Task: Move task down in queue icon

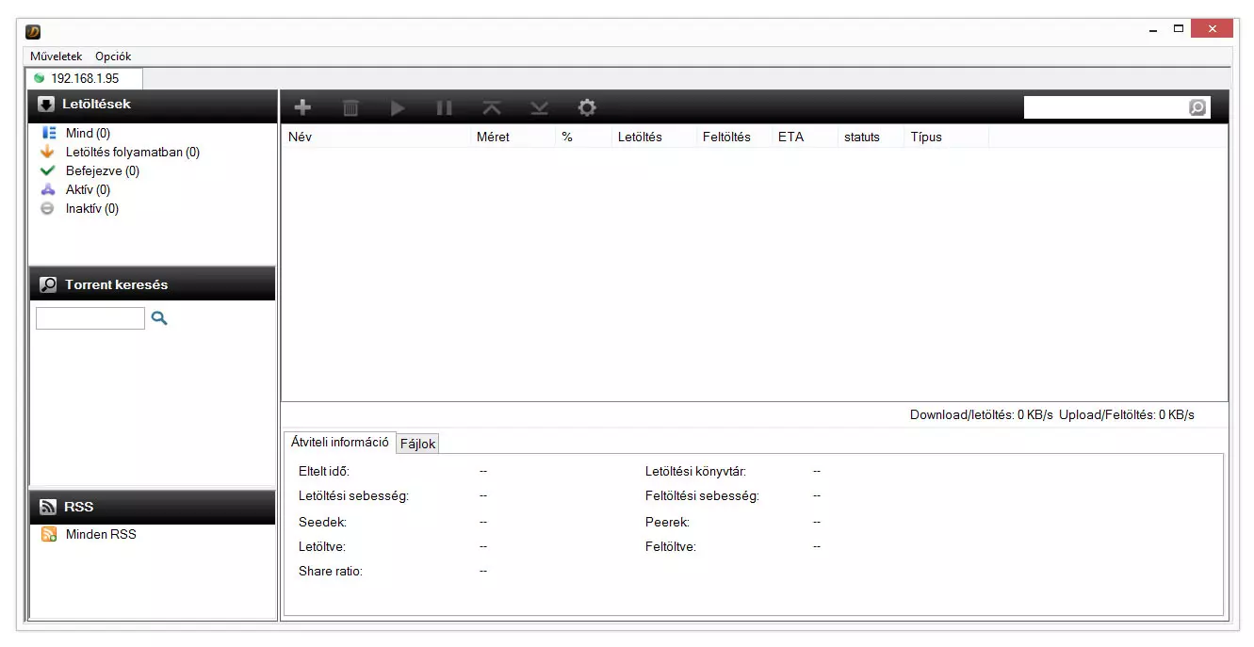Action: [539, 108]
